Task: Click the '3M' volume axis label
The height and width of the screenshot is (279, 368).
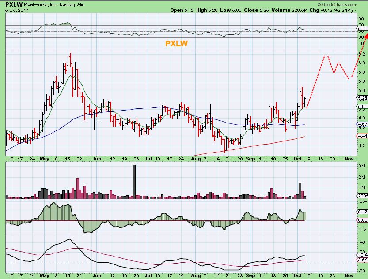Action: tap(362, 166)
